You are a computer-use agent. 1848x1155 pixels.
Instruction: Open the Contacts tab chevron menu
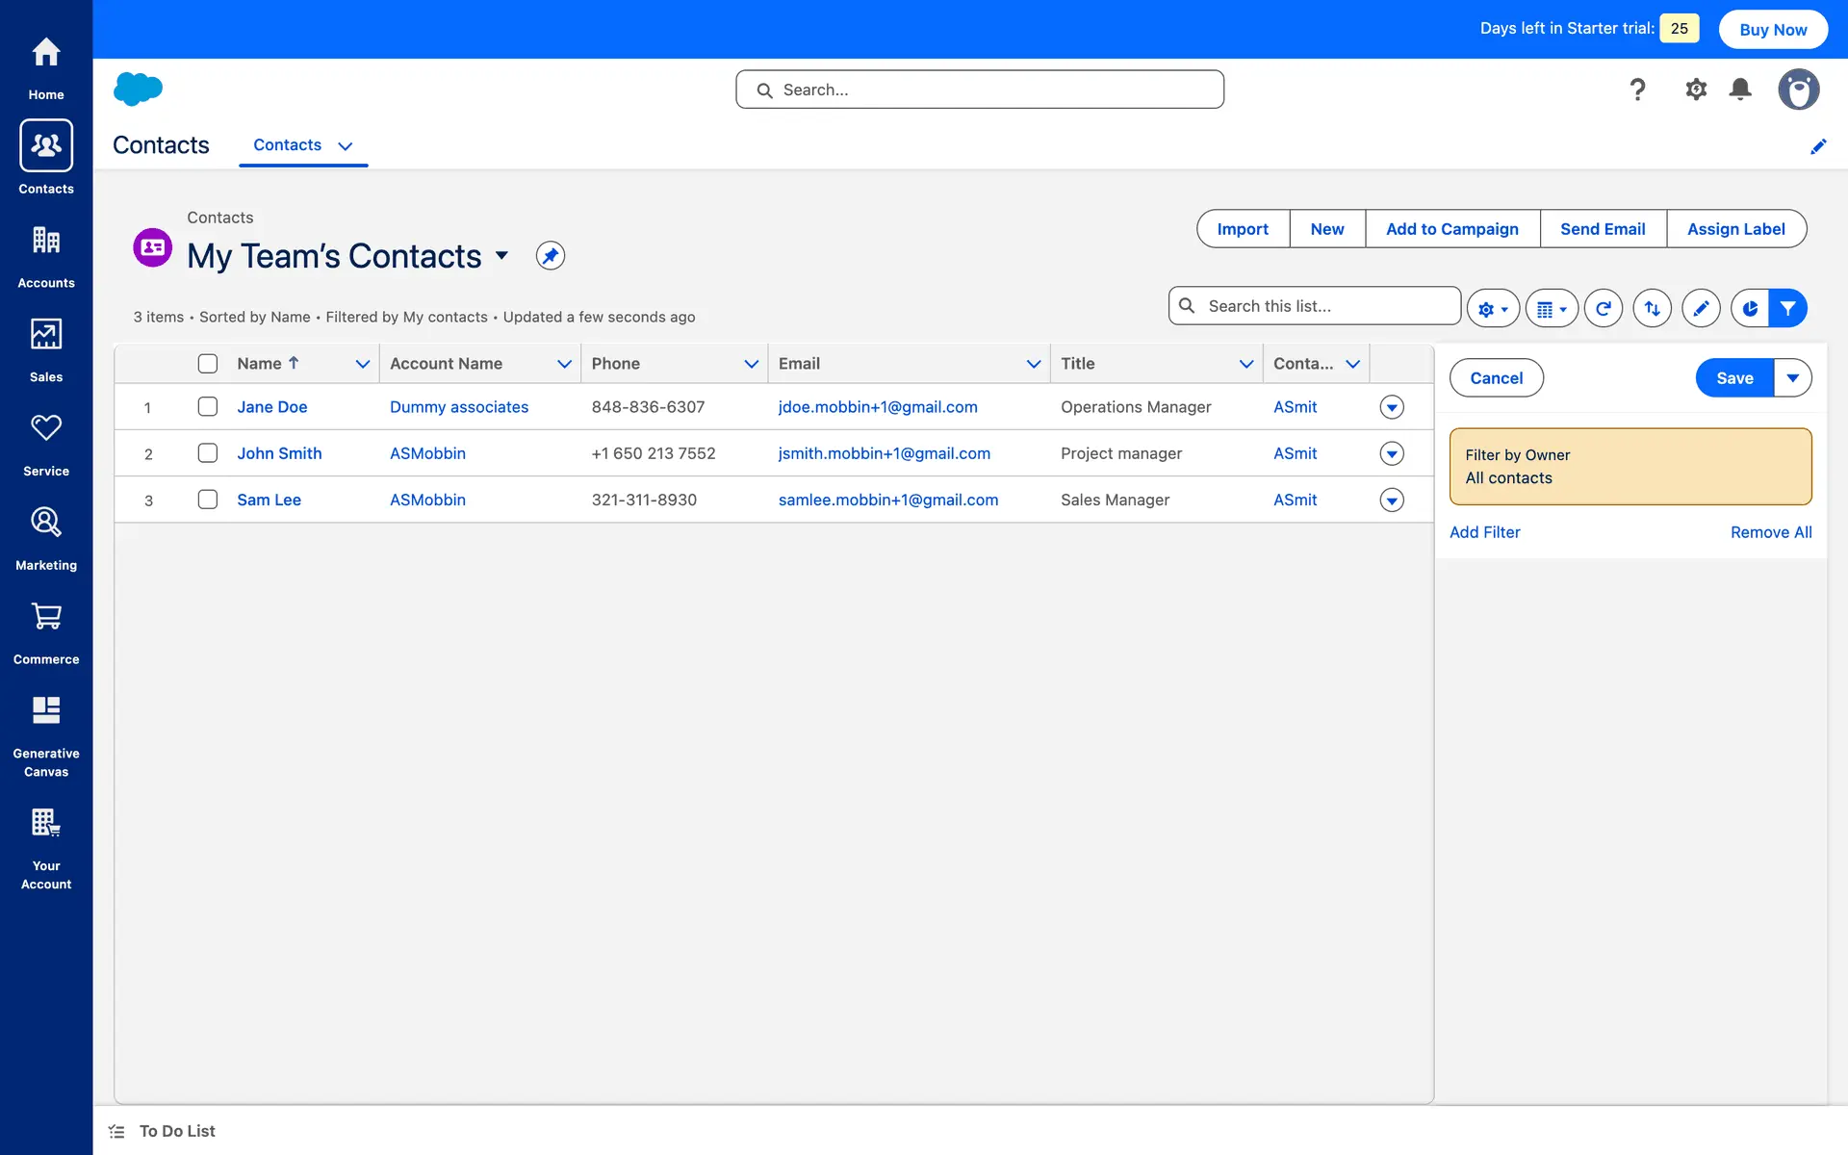point(345,146)
